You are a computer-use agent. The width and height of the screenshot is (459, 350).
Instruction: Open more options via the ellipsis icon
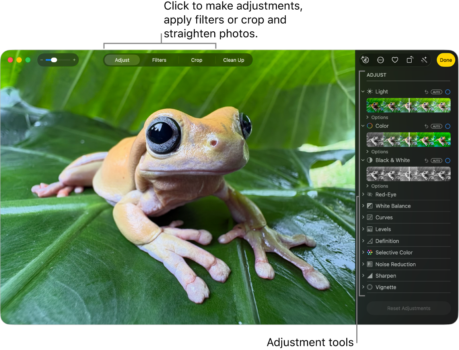tap(380, 60)
